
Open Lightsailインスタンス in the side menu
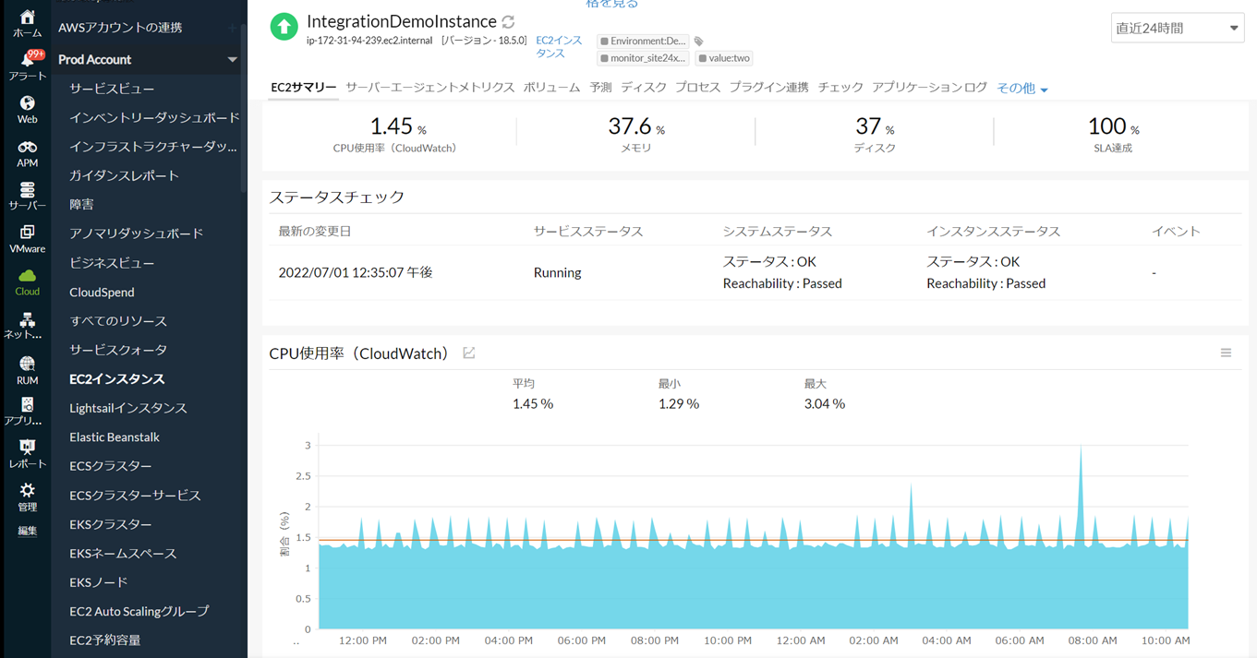pyautogui.click(x=128, y=408)
